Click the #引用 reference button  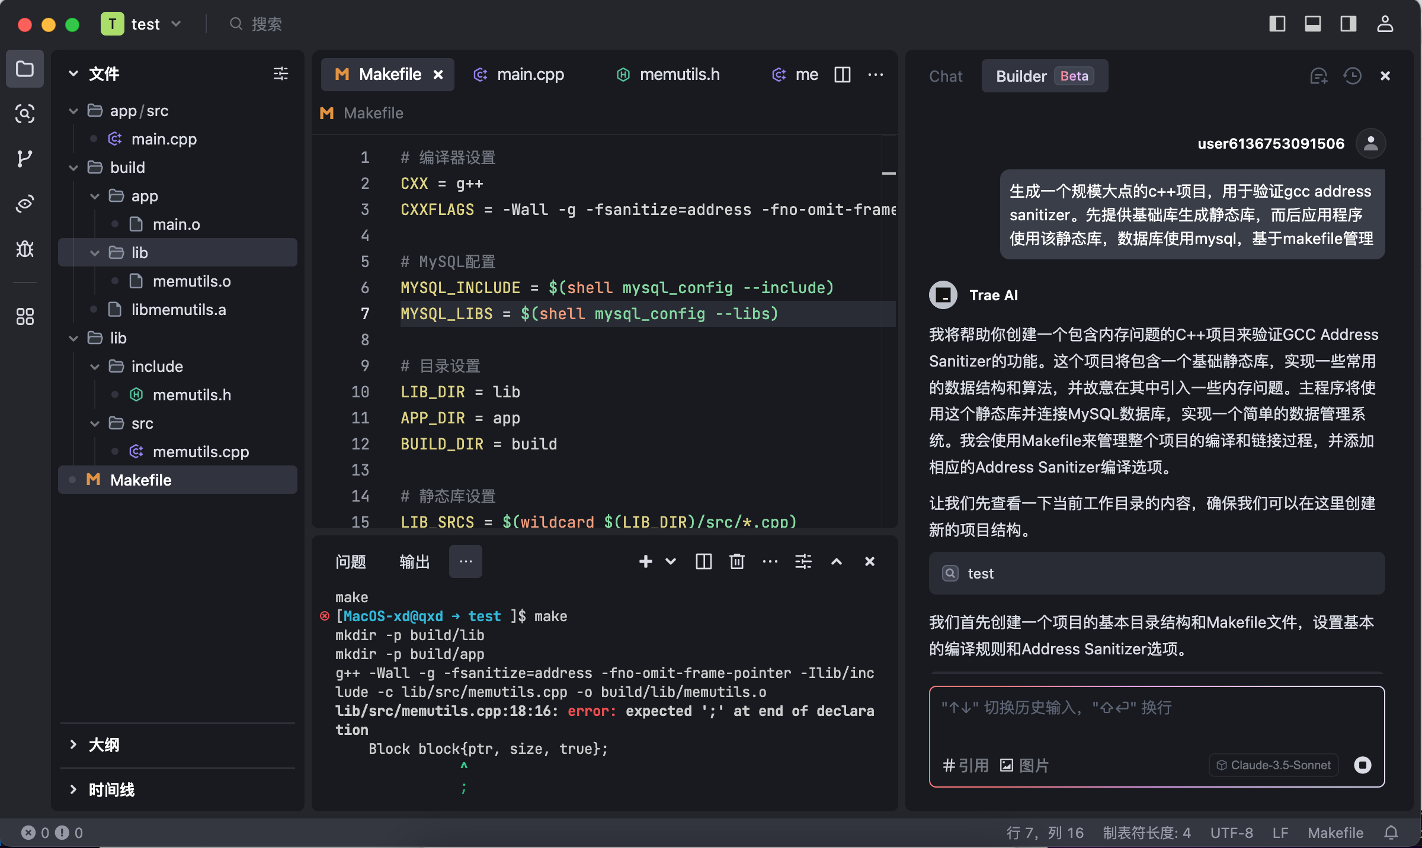click(x=966, y=765)
